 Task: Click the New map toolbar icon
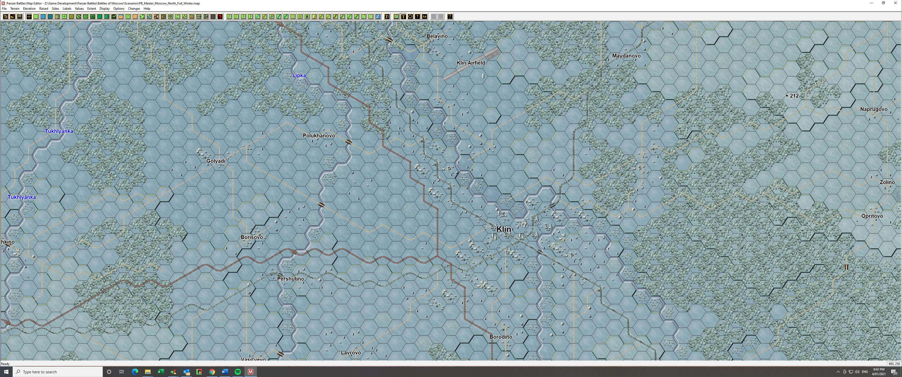(x=6, y=16)
